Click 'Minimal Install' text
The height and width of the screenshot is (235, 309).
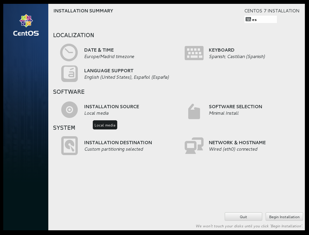224,113
